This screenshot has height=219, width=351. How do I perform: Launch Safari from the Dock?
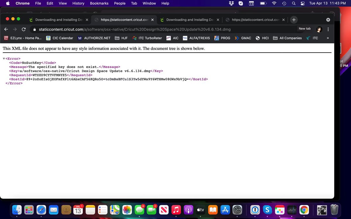(x=41, y=210)
